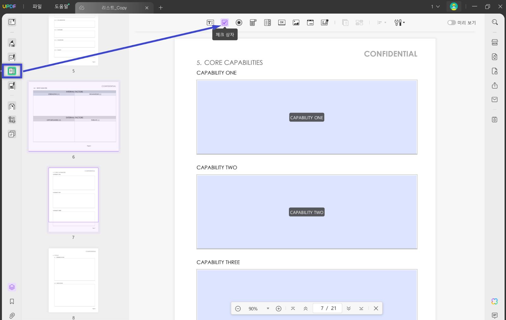Select page 5 thumbnail
This screenshot has width=506, height=320.
pyautogui.click(x=73, y=40)
